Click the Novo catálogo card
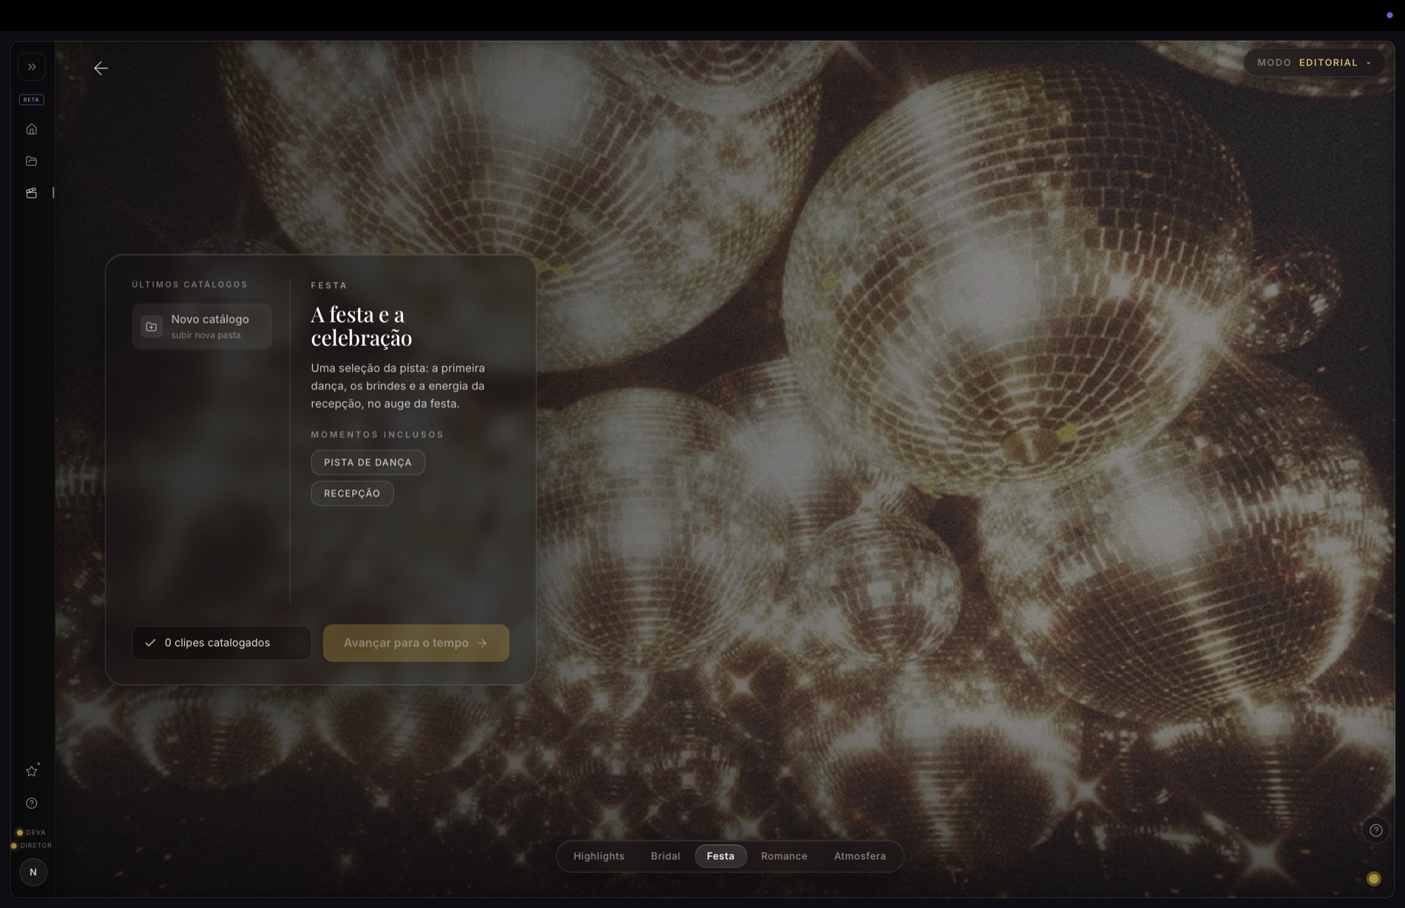The image size is (1405, 908). pyautogui.click(x=202, y=326)
